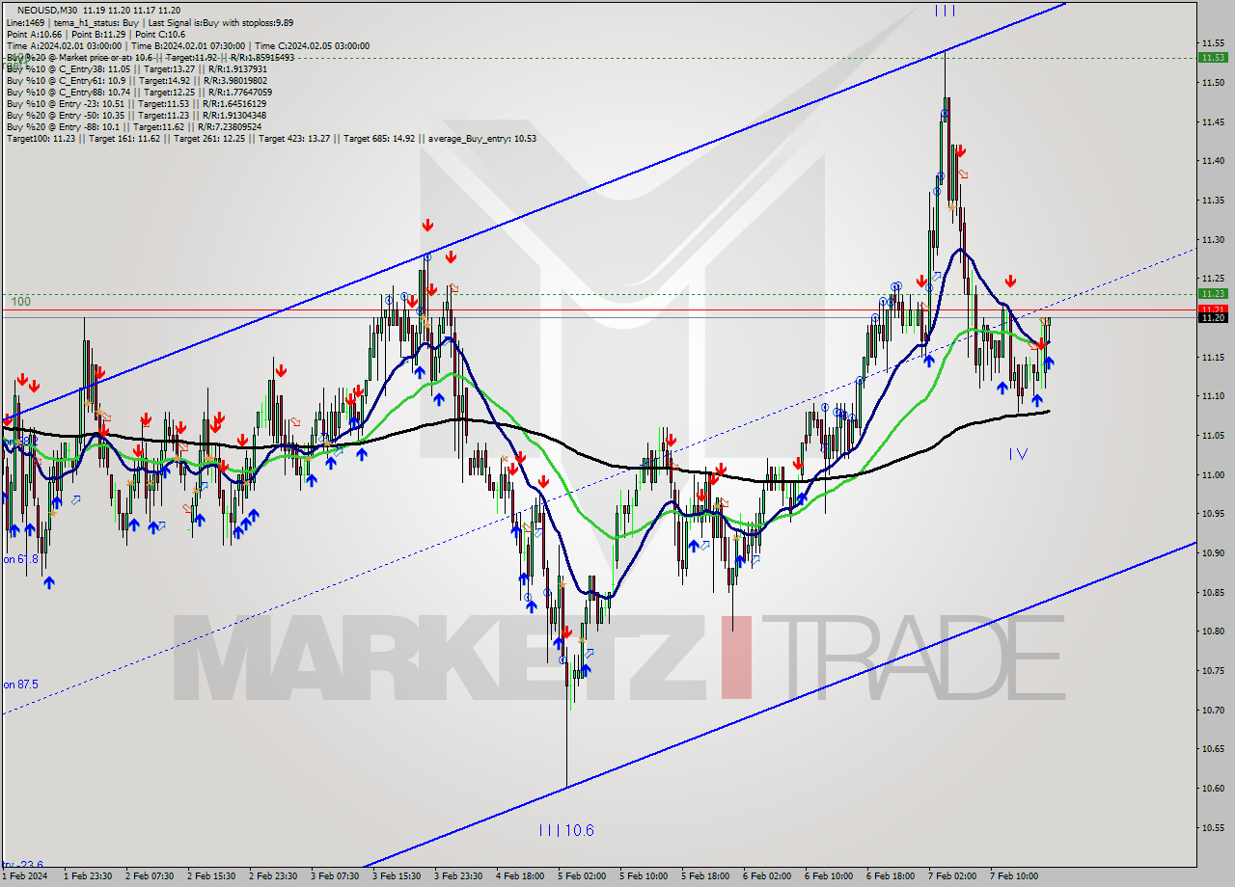Click the 10.90 price axis label
This screenshot has height=887, width=1235.
(1213, 552)
